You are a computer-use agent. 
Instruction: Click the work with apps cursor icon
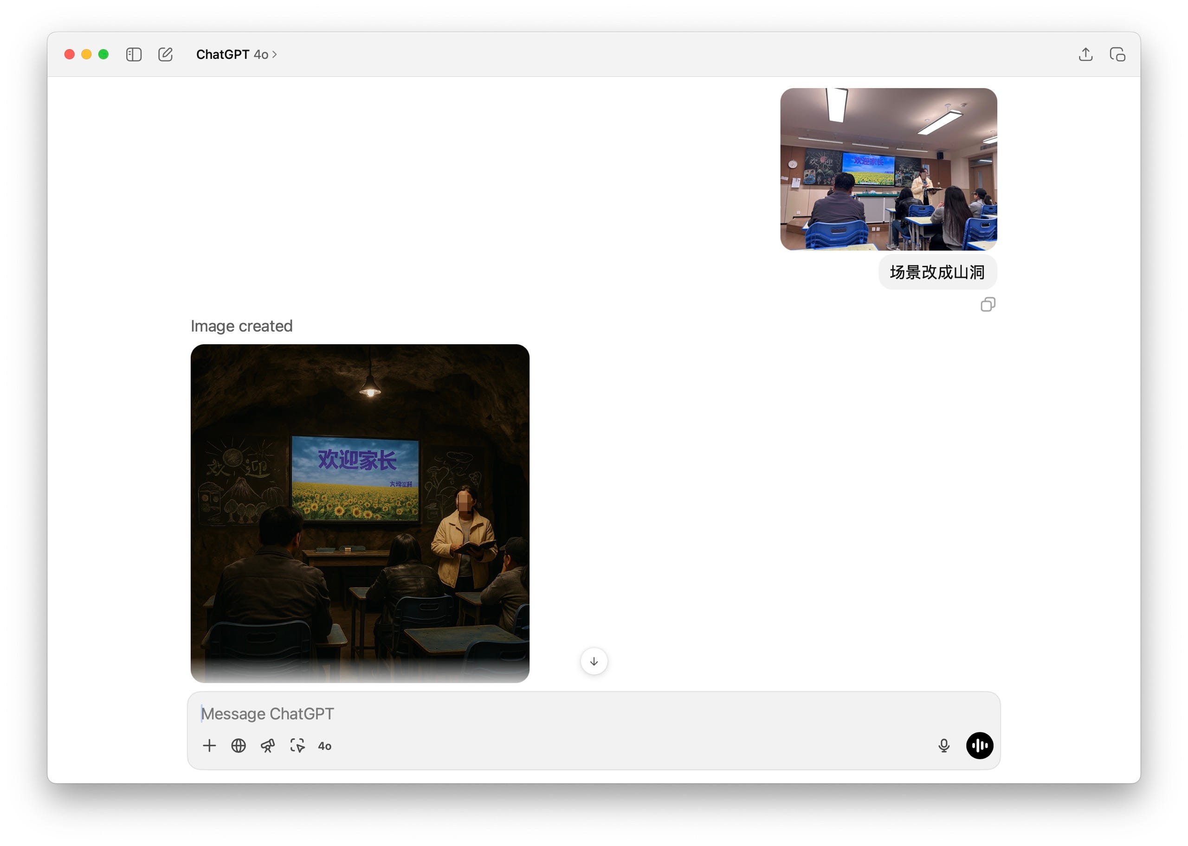[x=297, y=745]
